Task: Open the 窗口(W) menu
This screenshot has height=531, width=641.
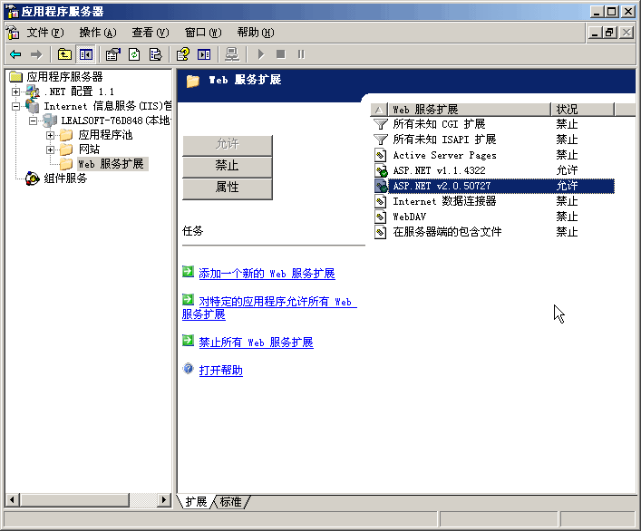Action: tap(203, 33)
